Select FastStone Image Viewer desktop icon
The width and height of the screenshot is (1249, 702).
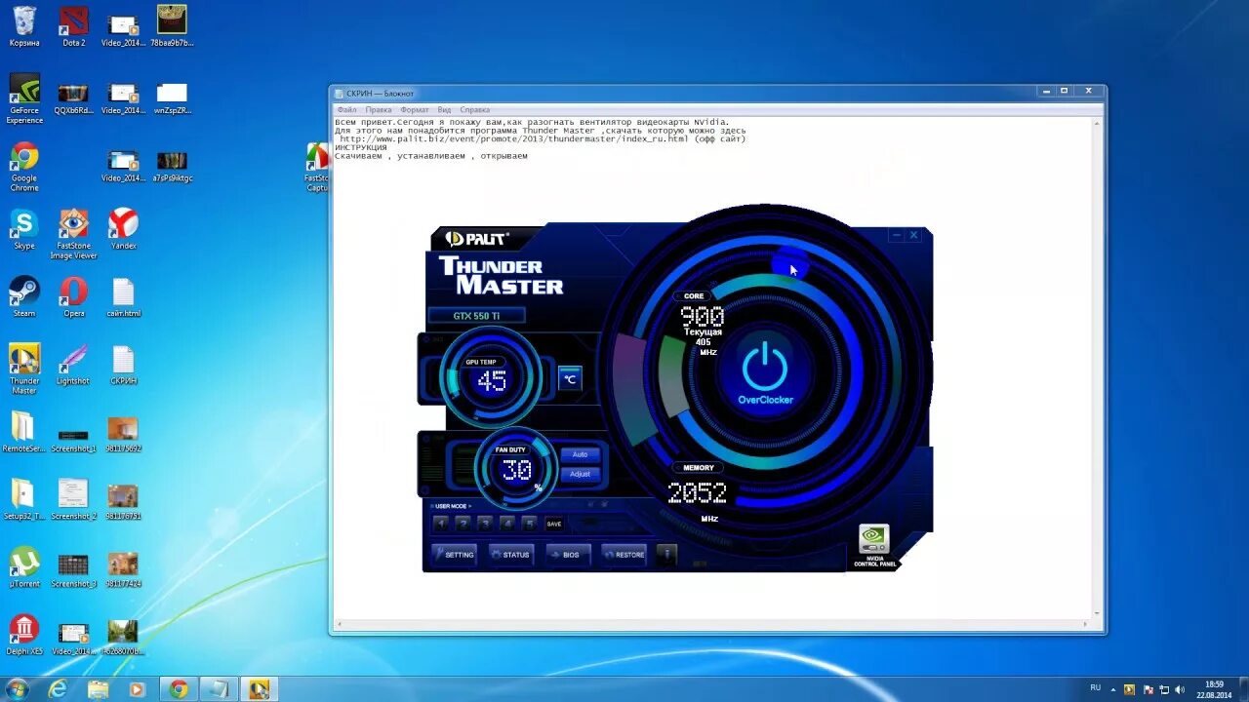tap(73, 234)
